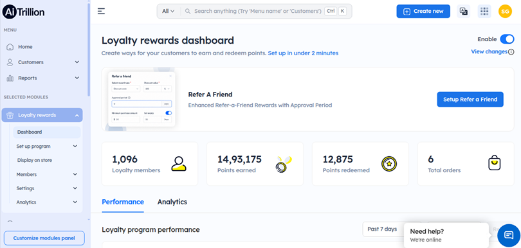Click the View changes info icon

coord(511,52)
